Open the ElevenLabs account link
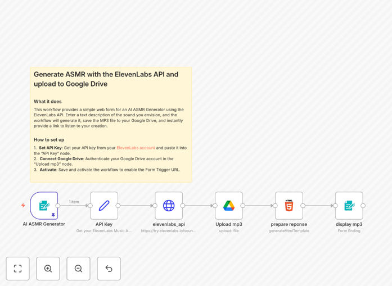The width and height of the screenshot is (392, 286). click(x=136, y=148)
